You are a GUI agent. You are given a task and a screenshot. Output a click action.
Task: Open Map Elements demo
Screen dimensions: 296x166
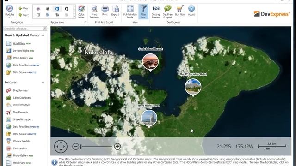[17, 112]
